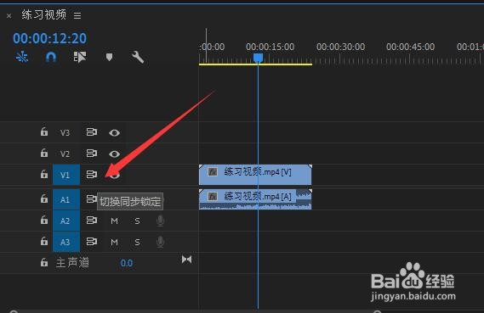Click the master track output icon
The height and width of the screenshot is (313, 484).
click(x=187, y=260)
